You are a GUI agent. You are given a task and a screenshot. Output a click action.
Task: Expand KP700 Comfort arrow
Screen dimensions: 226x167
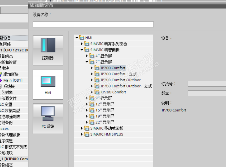(92, 92)
